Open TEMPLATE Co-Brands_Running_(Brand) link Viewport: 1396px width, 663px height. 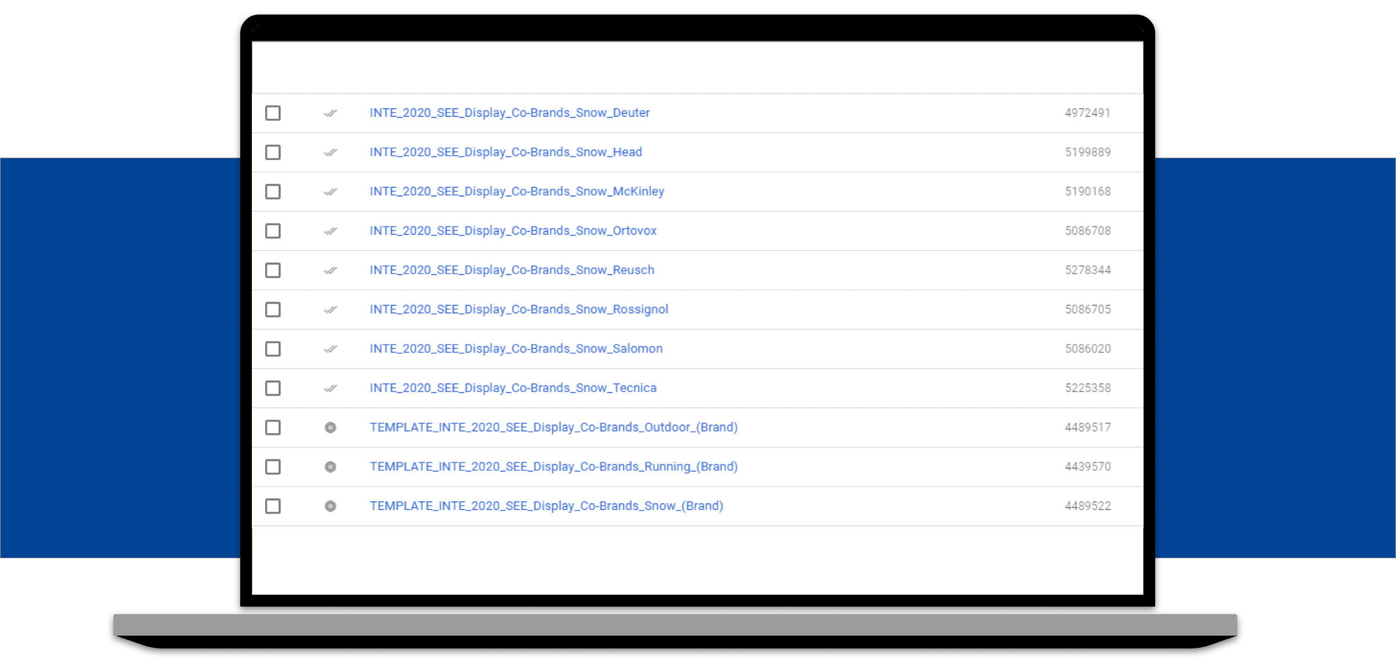[553, 466]
